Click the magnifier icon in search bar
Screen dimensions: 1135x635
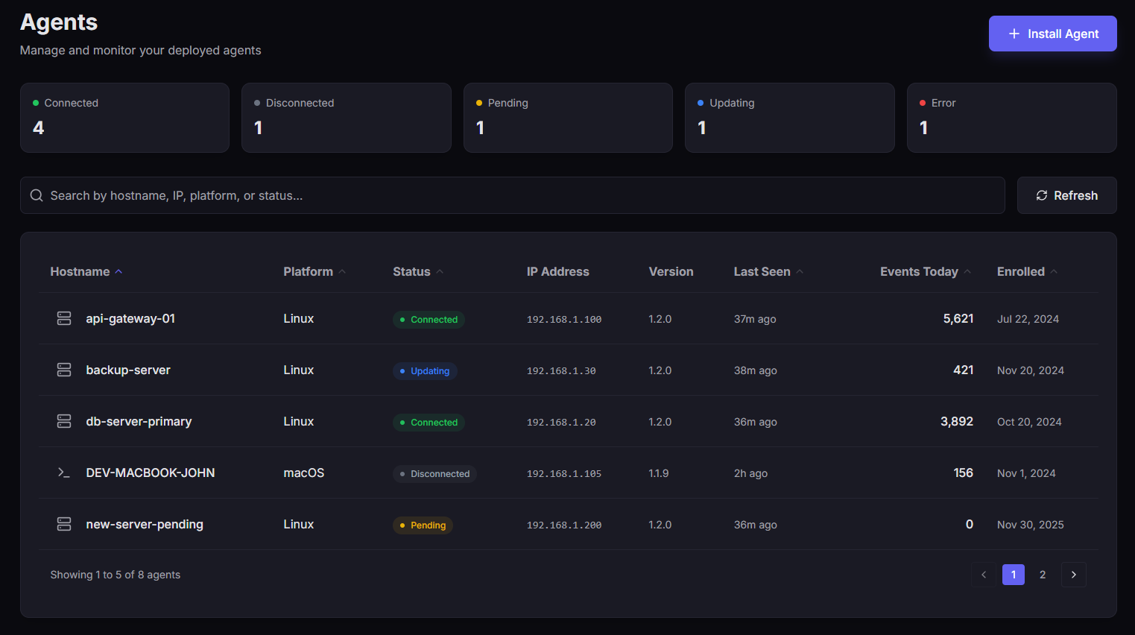point(37,195)
